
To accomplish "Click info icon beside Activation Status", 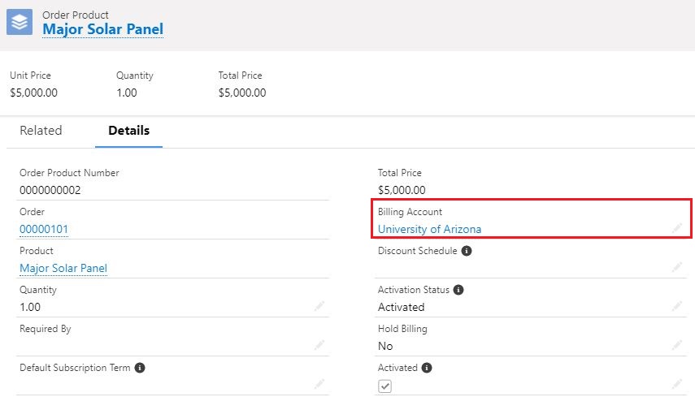I will click(x=458, y=290).
